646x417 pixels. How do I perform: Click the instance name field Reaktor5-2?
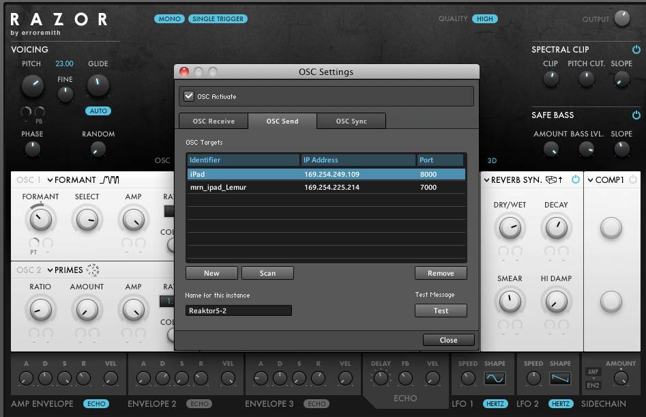coord(238,311)
